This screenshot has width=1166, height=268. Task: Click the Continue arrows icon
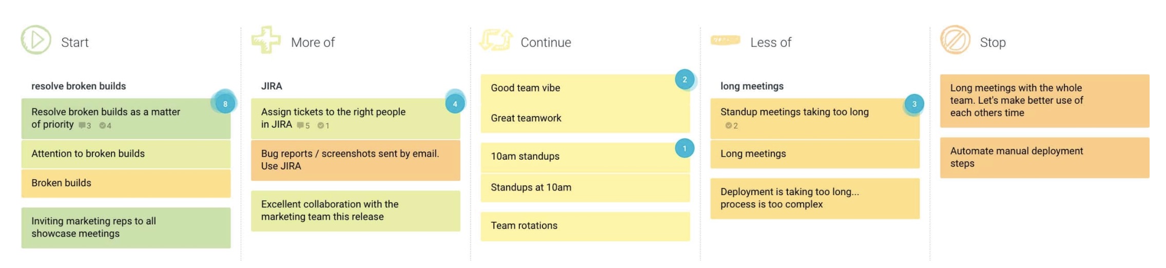(496, 40)
